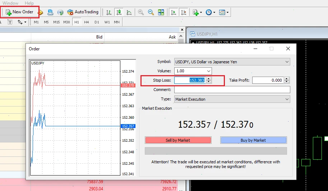
Task: Increase Stop Loss with up arrow
Action: click(x=209, y=78)
